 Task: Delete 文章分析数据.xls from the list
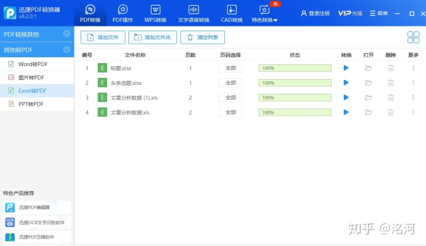click(x=390, y=112)
